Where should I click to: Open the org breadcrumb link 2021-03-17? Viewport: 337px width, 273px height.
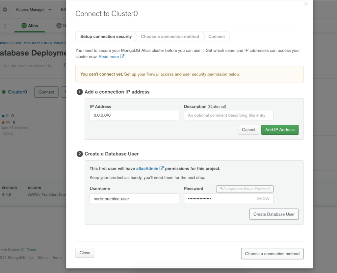(x=20, y=43)
